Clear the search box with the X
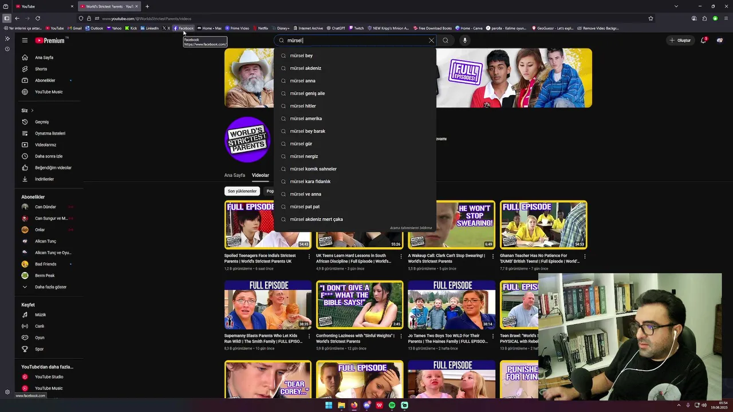This screenshot has width=733, height=412. (x=431, y=40)
